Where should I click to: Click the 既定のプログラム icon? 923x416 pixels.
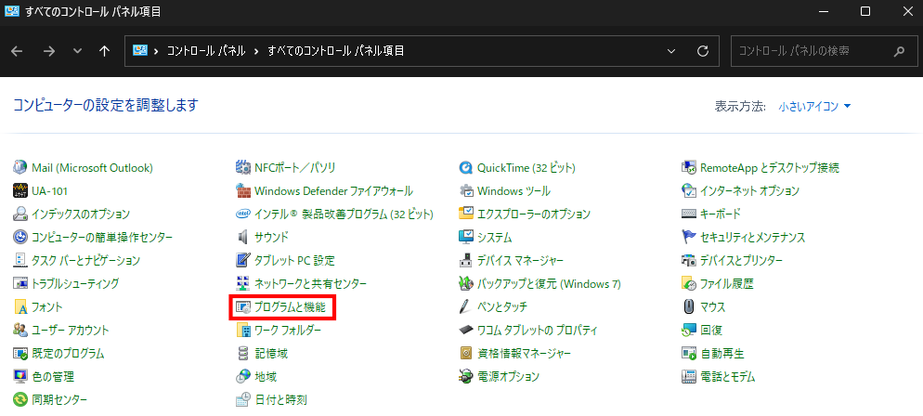point(20,354)
